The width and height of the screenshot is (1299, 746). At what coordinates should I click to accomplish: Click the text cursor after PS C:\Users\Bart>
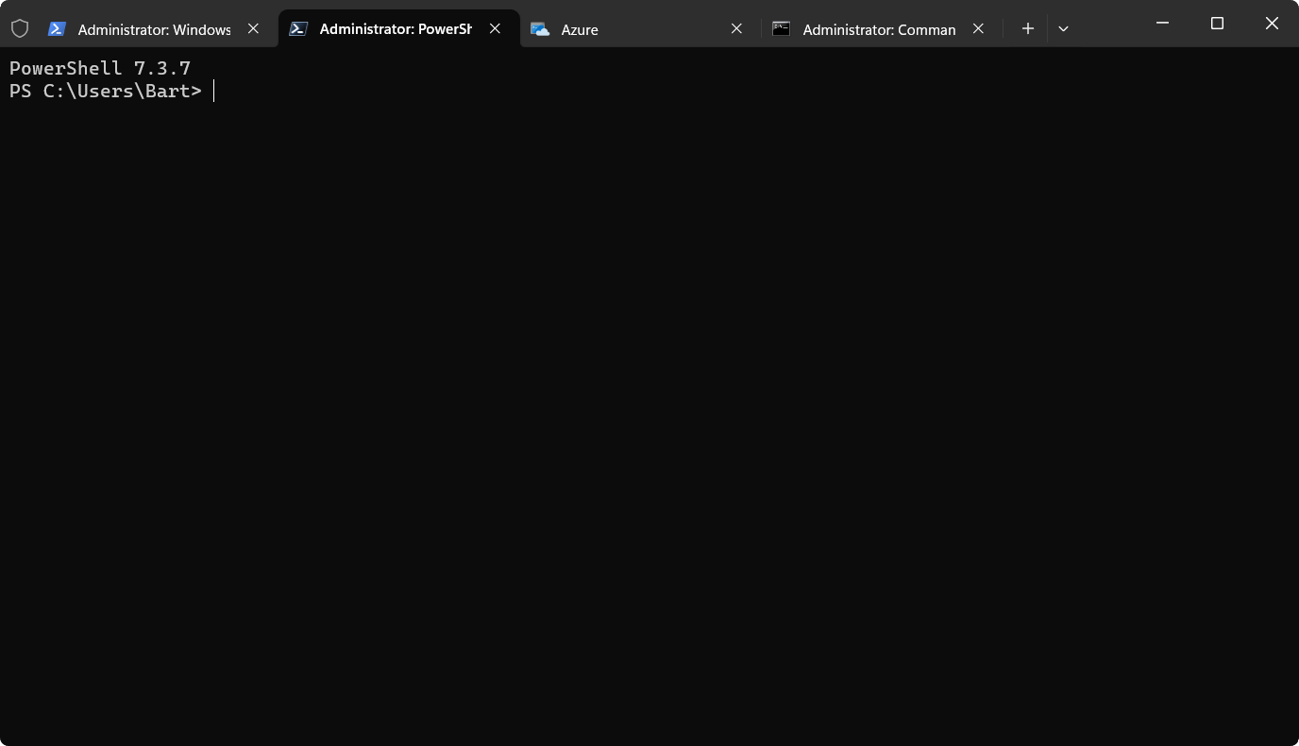[x=213, y=91]
